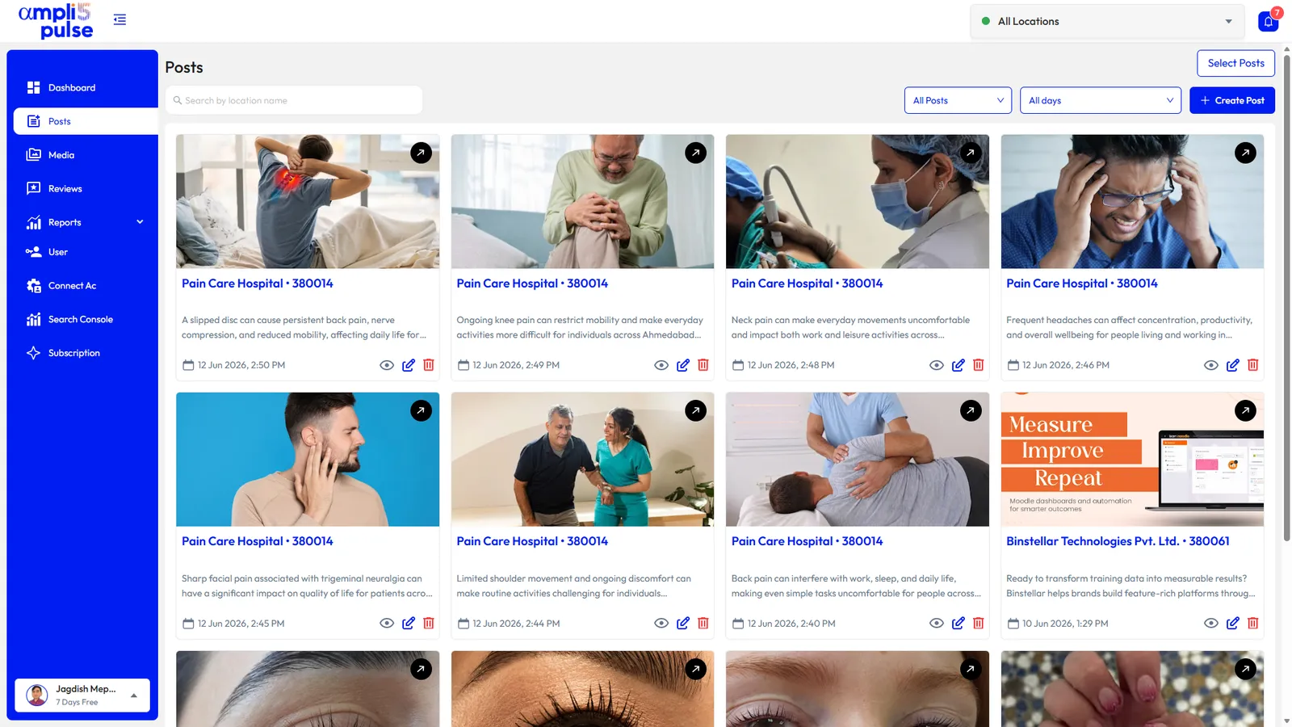
Task: Open external link on Binstellar post
Action: pos(1246,410)
